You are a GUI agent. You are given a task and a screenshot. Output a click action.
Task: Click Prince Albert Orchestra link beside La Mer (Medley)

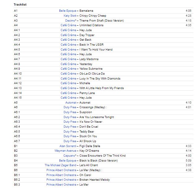click(x=61, y=170)
